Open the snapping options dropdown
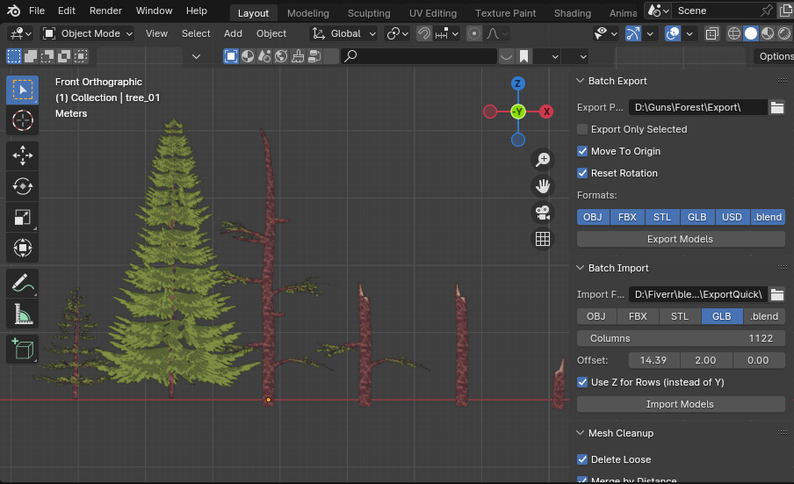The width and height of the screenshot is (794, 484). point(446,33)
